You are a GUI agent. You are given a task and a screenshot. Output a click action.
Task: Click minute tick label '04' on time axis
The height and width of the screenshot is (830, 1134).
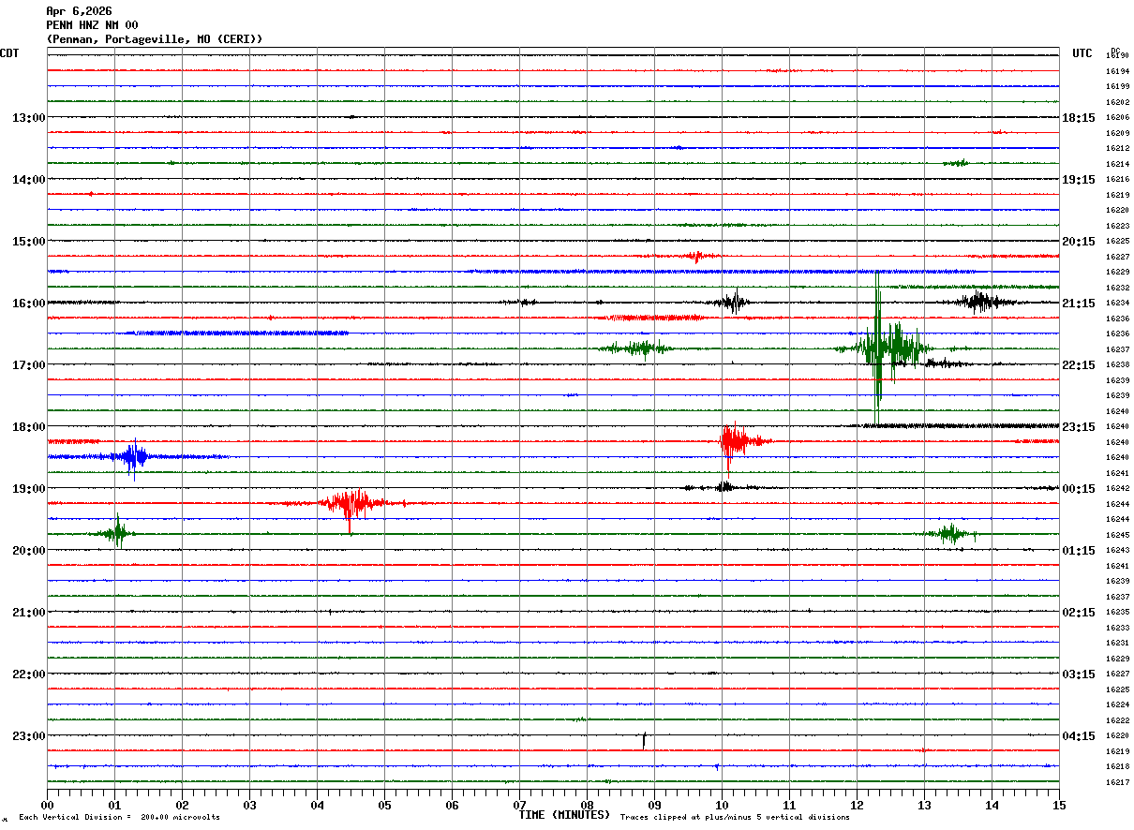pos(317,805)
